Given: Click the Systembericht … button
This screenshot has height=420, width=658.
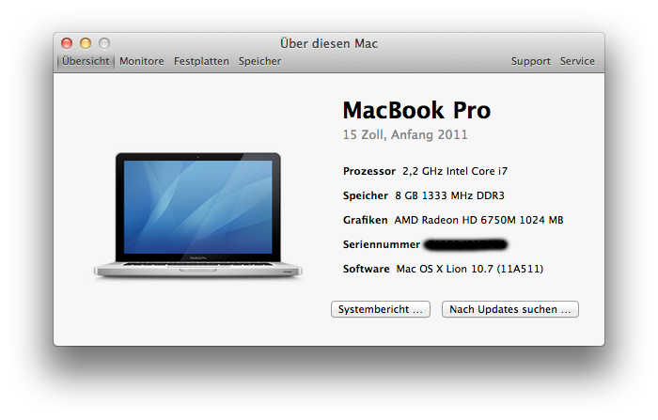Looking at the screenshot, I should click(380, 309).
